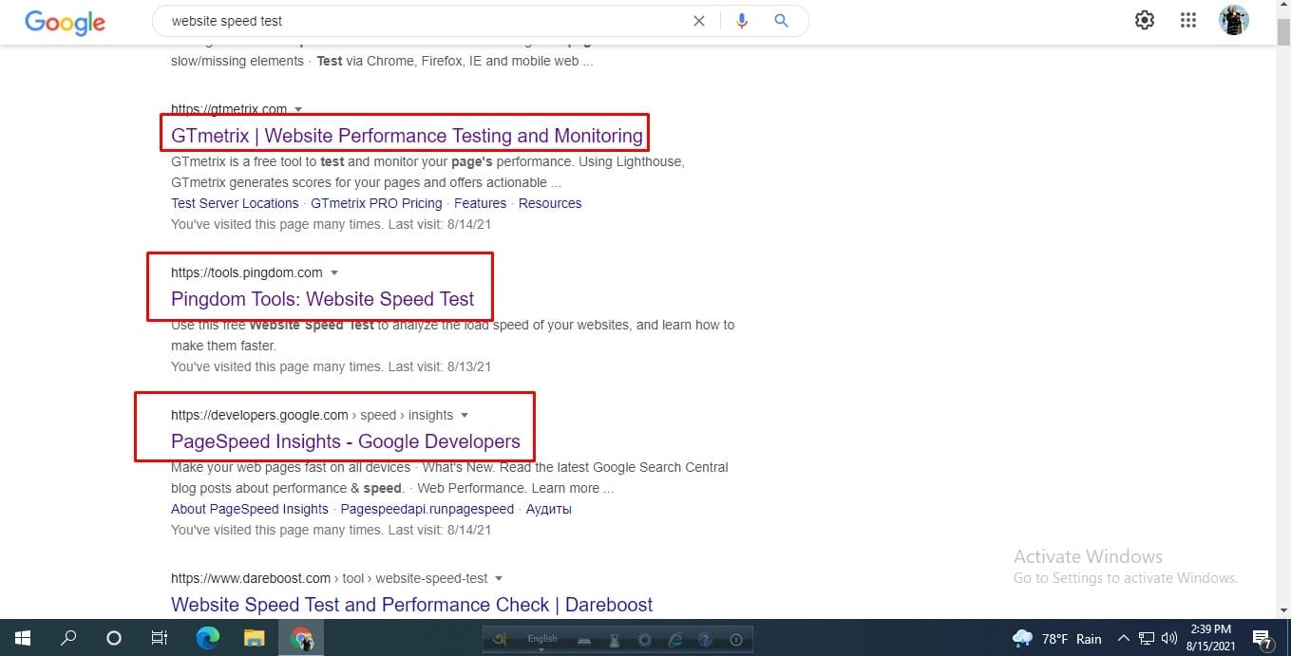Open the Features sitelink under GTmetrix
Image resolution: width=1291 pixels, height=656 pixels.
click(480, 203)
